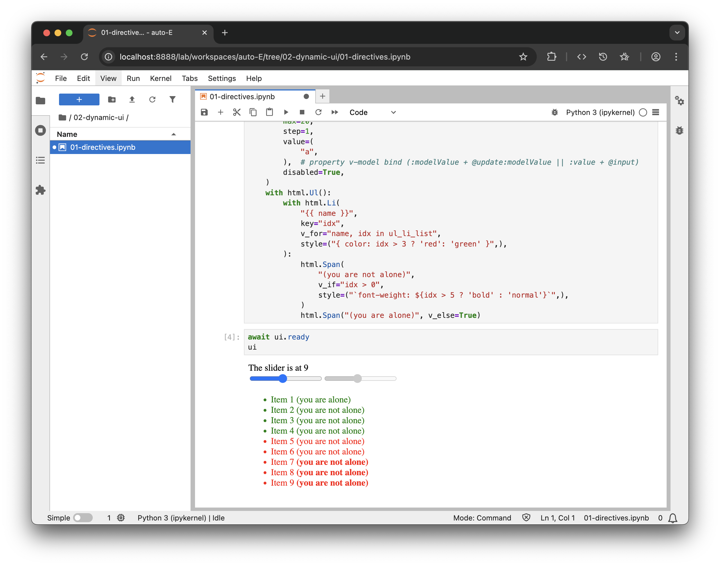The height and width of the screenshot is (566, 720).
Task: Open the Tabs menu
Action: (189, 78)
